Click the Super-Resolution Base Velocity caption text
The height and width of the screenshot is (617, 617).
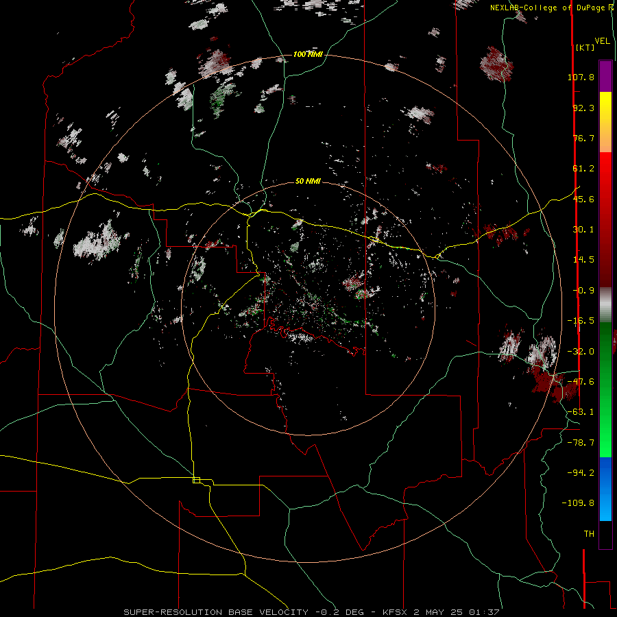[311, 612]
